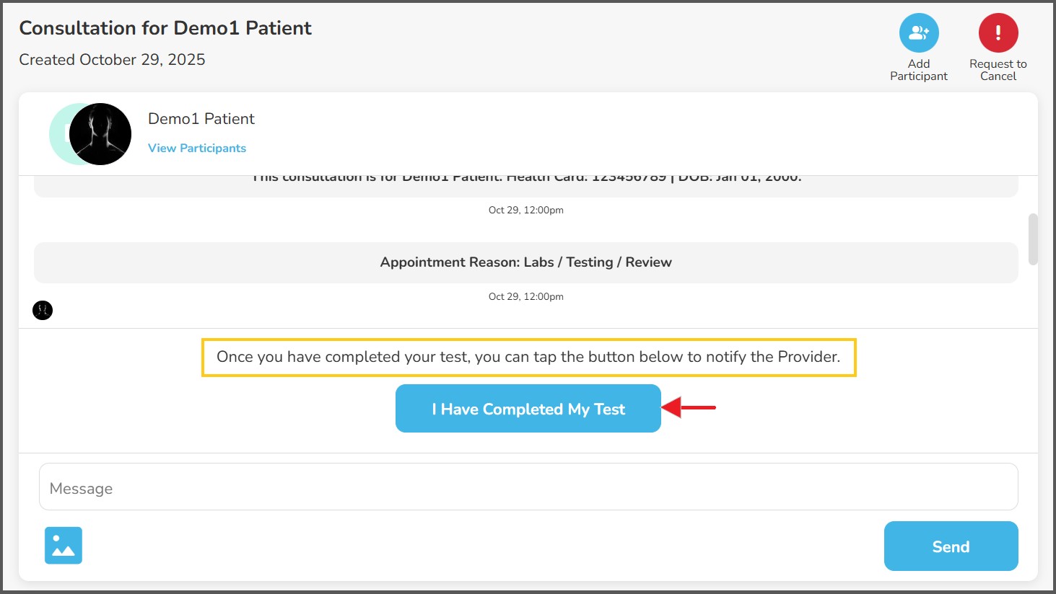Click the image attachment icon
The width and height of the screenshot is (1056, 594).
pos(64,545)
